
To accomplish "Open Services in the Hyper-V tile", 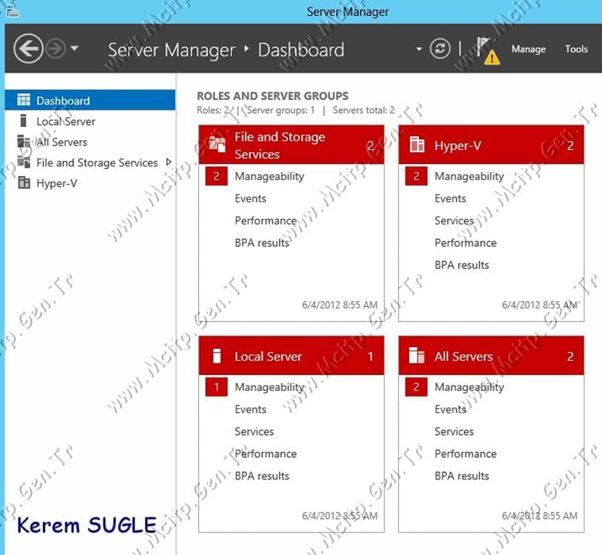I will [454, 221].
